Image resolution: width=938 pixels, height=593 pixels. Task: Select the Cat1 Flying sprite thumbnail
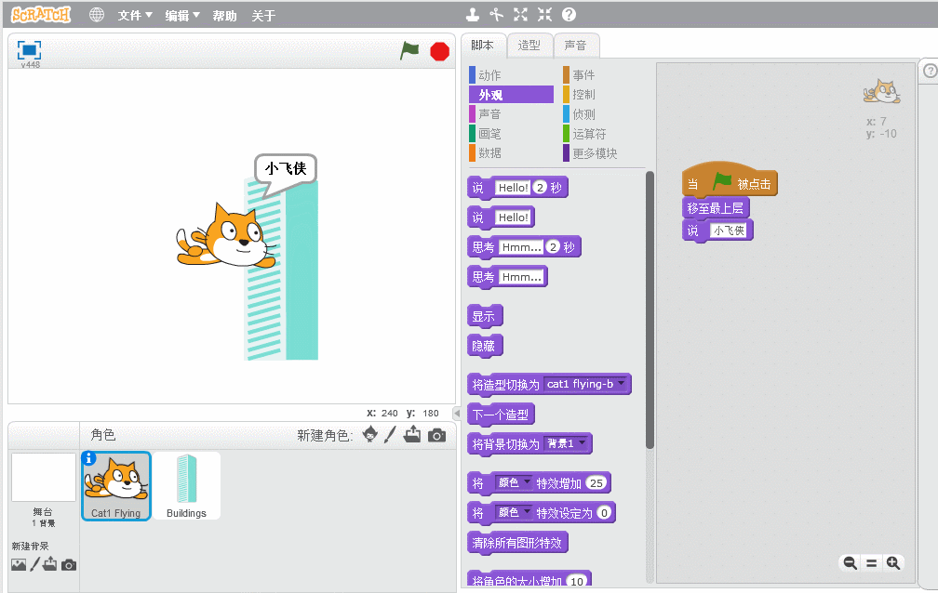(x=116, y=486)
